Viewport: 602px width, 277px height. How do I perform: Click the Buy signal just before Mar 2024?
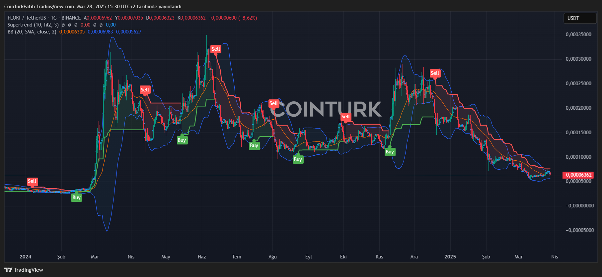[x=77, y=197]
